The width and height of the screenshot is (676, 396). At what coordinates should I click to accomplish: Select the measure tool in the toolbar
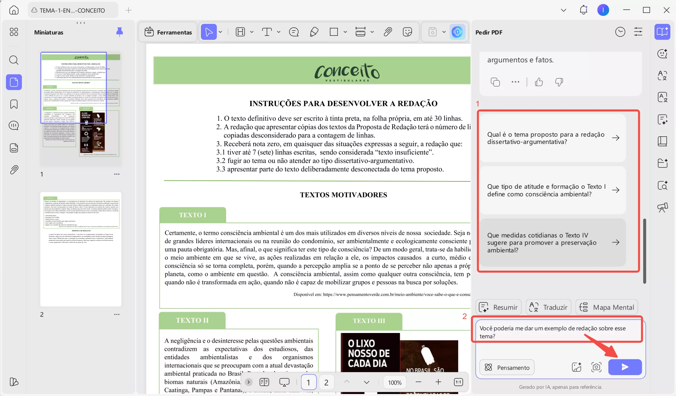click(x=361, y=32)
